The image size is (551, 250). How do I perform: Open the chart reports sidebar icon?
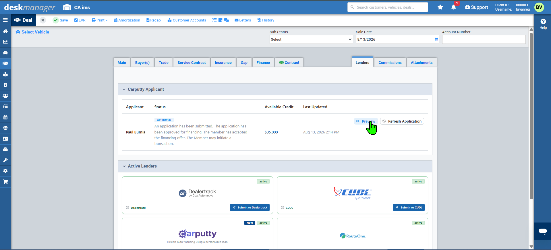[5, 42]
